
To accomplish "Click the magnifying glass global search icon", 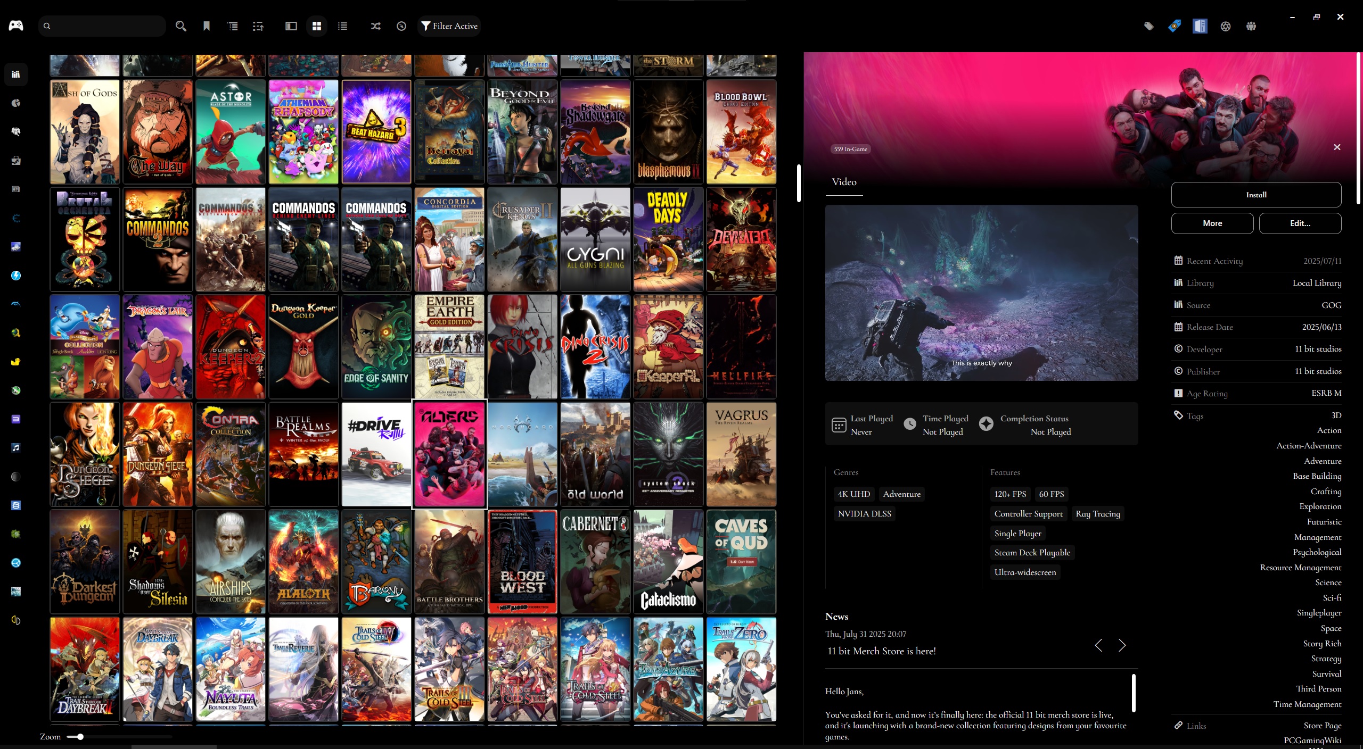I will [x=181, y=26].
